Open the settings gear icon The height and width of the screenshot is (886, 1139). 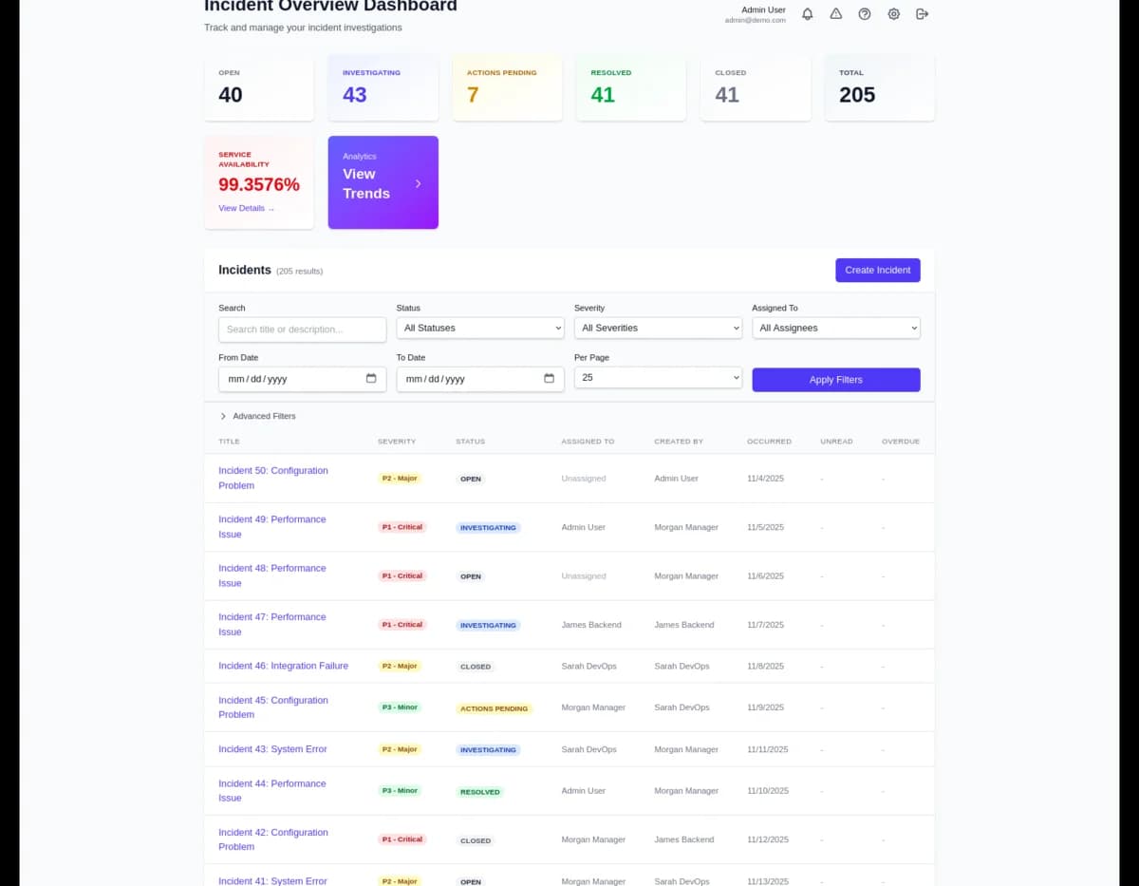(x=893, y=13)
